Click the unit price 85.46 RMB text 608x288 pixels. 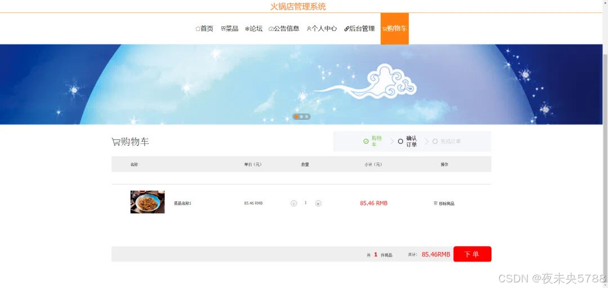[x=253, y=204]
